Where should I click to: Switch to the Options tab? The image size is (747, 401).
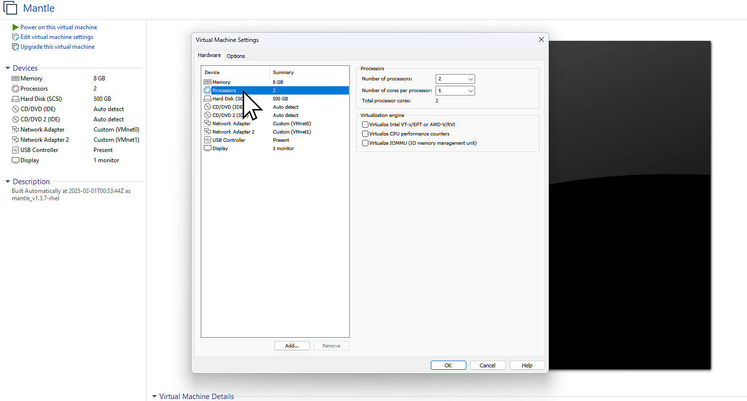236,56
